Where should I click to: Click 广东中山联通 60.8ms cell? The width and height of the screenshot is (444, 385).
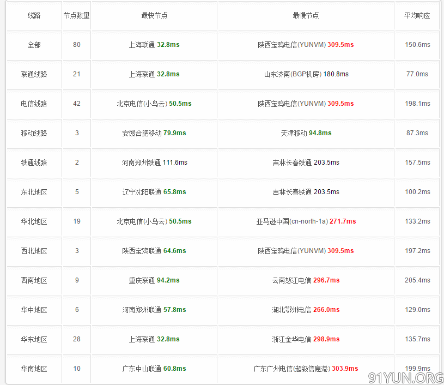tap(154, 369)
